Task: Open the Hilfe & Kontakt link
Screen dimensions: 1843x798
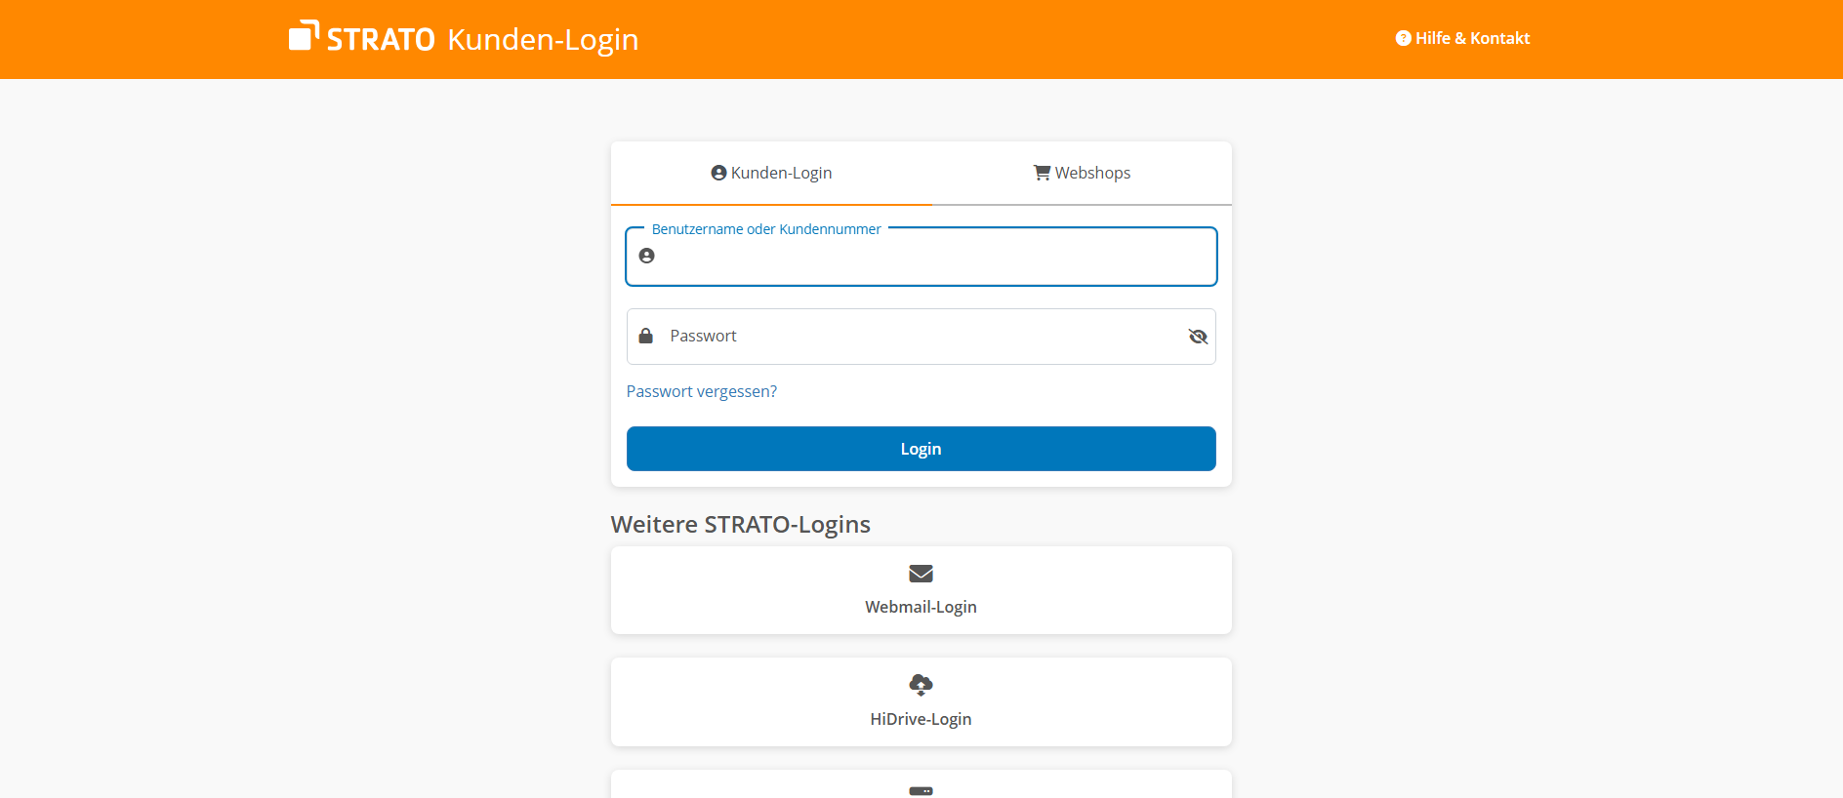Action: coord(1462,38)
